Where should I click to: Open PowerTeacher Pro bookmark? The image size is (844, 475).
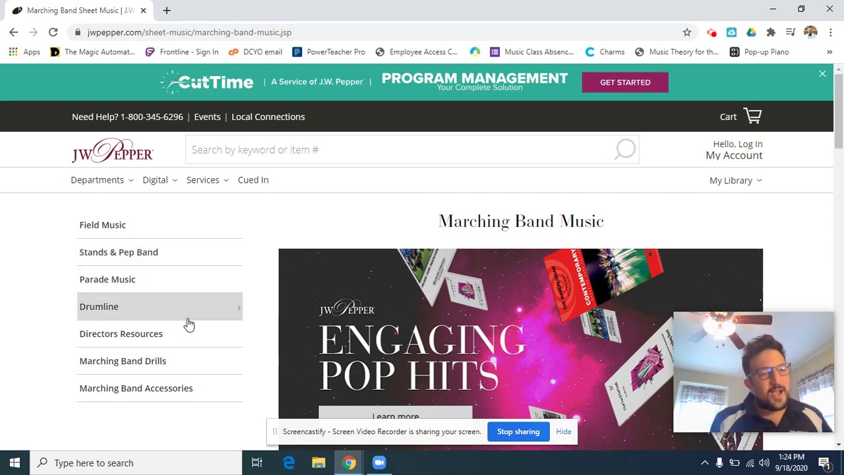click(x=328, y=51)
